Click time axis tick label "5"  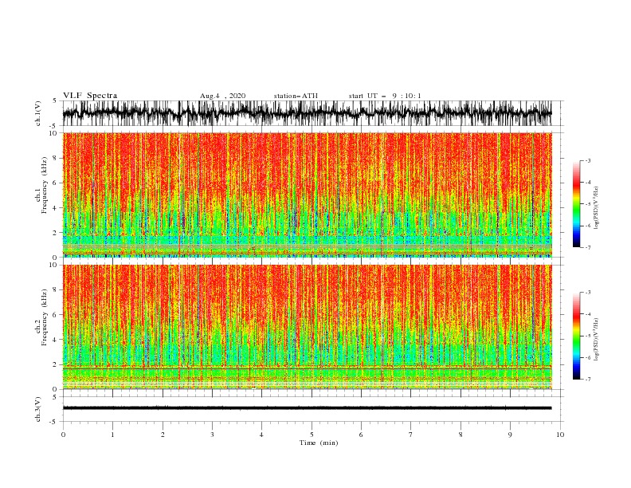(312, 435)
